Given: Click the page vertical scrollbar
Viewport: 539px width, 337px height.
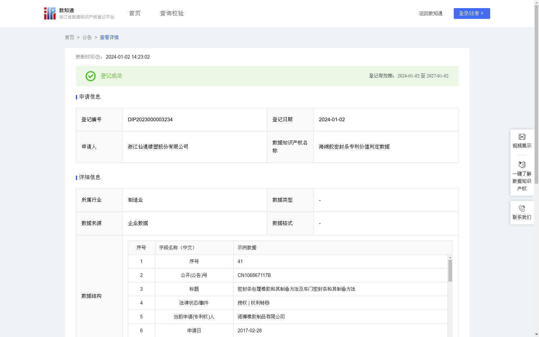Looking at the screenshot, I should click(536, 94).
